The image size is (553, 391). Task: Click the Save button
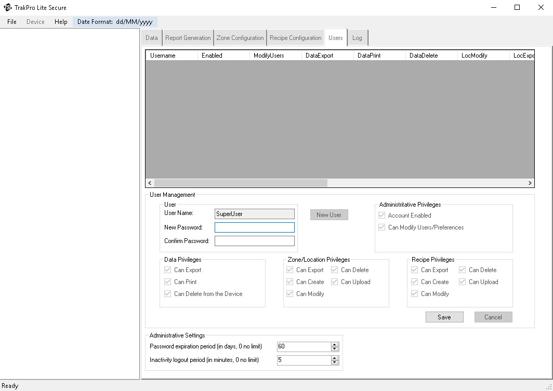(x=444, y=317)
